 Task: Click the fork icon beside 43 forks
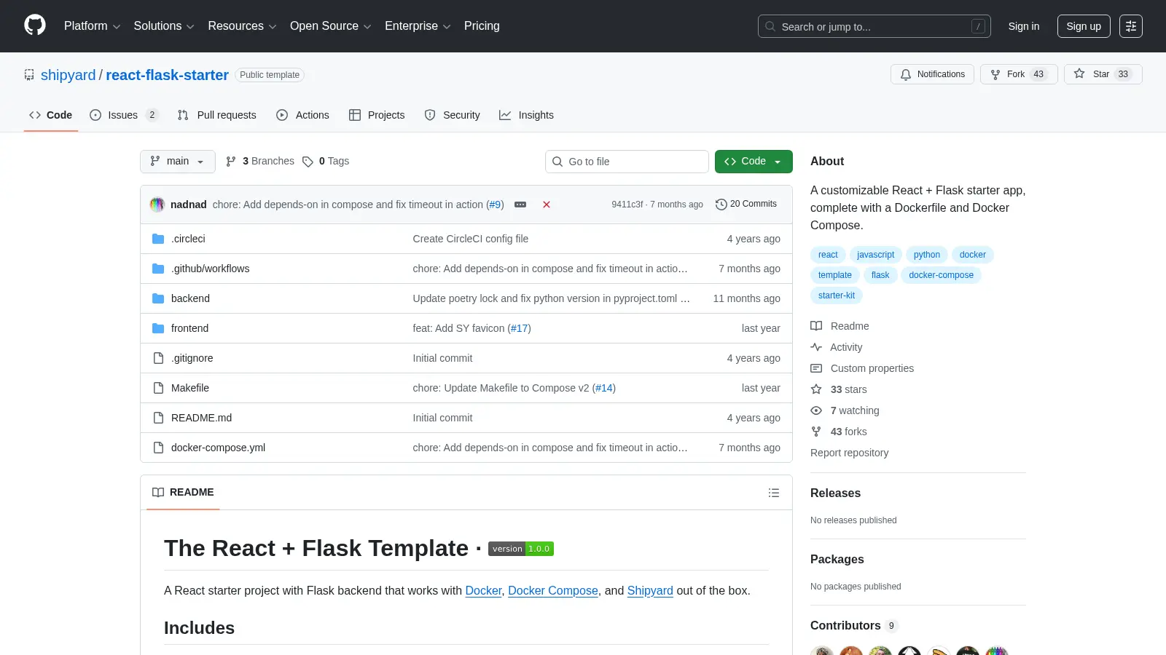[x=816, y=432]
